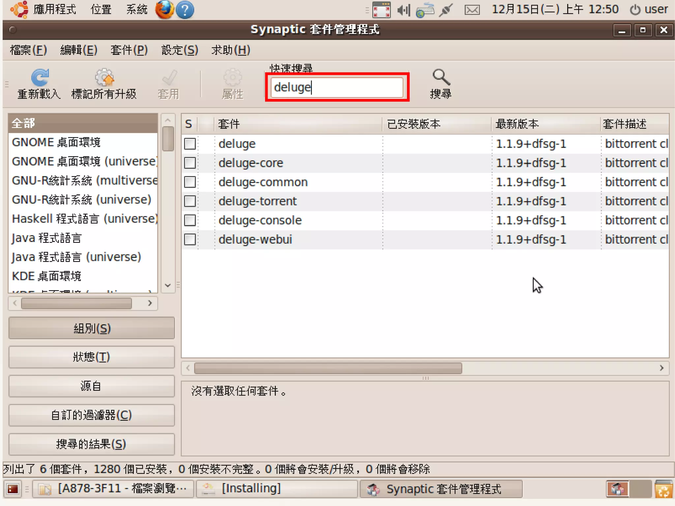Click the quick search input field
This screenshot has width=675, height=506.
tap(337, 87)
